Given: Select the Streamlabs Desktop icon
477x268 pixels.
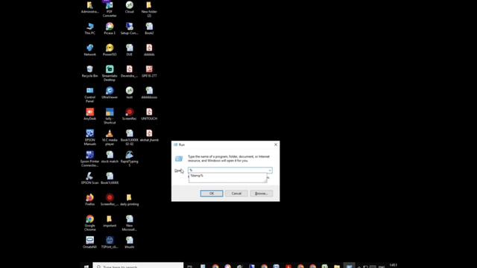Looking at the screenshot, I should tap(110, 73).
